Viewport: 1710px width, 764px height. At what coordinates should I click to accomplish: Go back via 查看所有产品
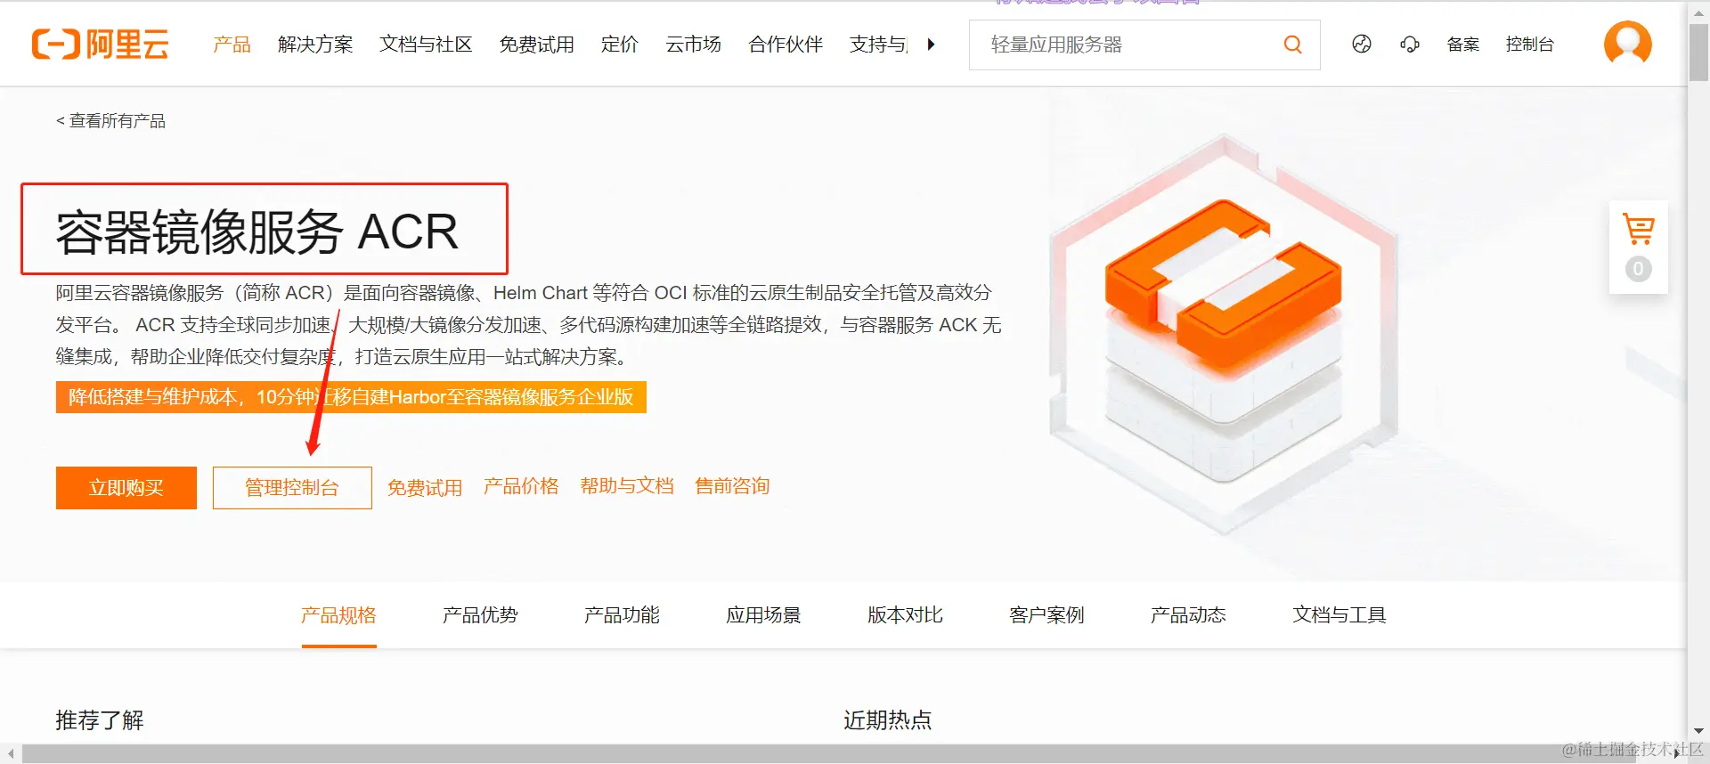coord(110,120)
